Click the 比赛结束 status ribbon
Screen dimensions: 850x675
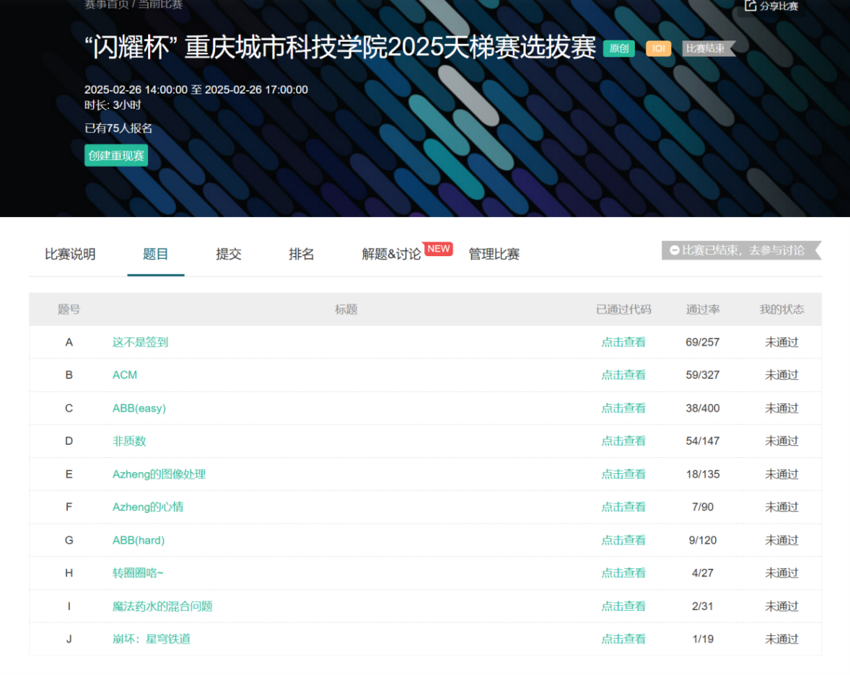pyautogui.click(x=707, y=49)
